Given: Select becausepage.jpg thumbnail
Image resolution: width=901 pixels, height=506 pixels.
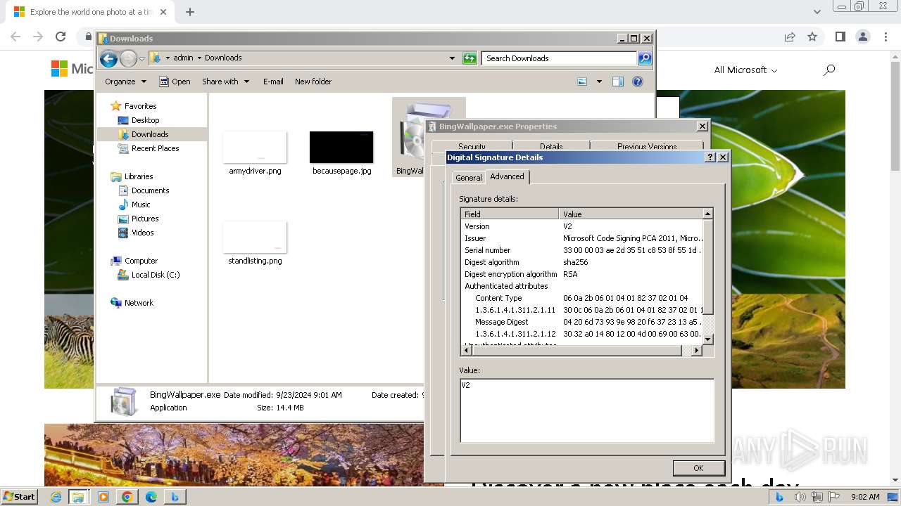Looking at the screenshot, I should [341, 147].
